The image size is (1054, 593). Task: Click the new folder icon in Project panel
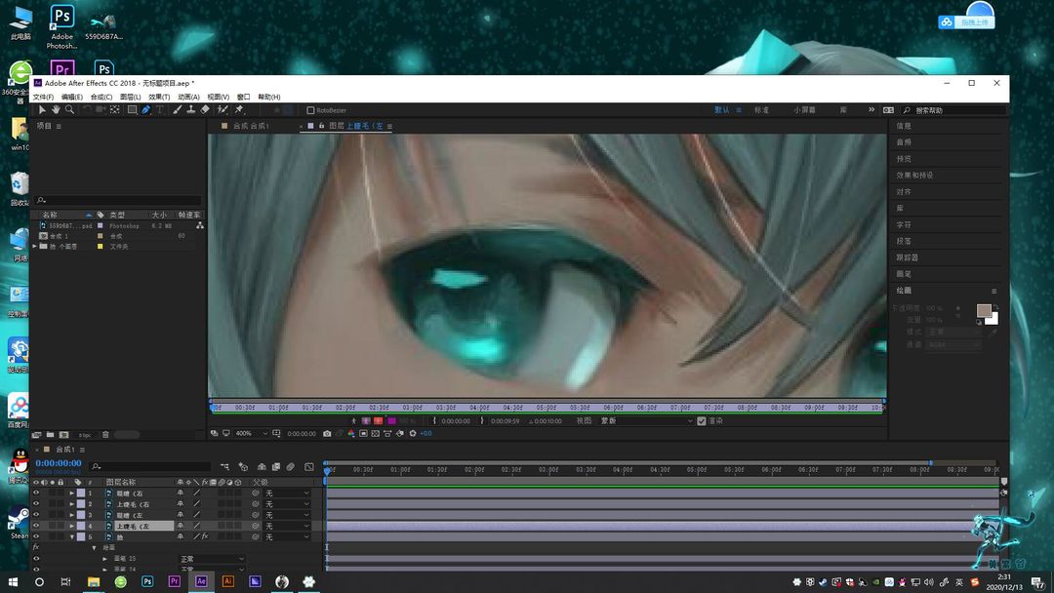click(51, 435)
